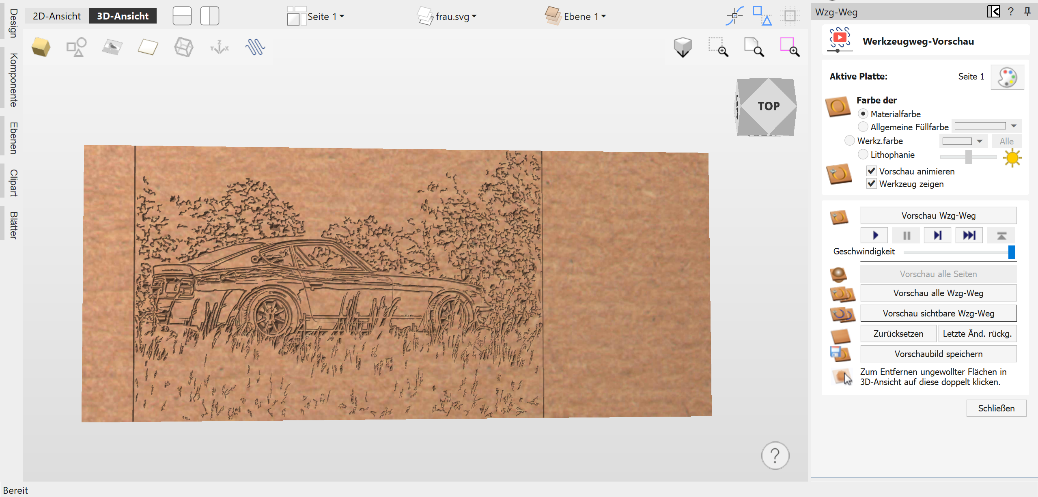Switch to the 3D-Ansicht tab
1038x497 pixels.
(x=123, y=16)
